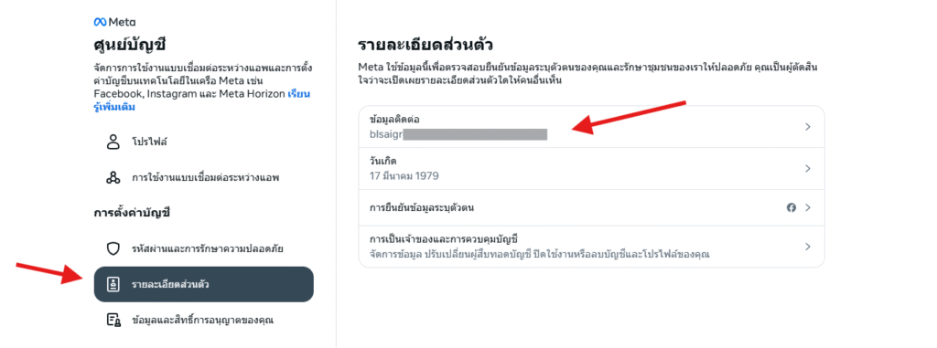Screen dimensions: 937x348
Task: Expand ข้อมูลติดต่อ with its chevron arrow
Action: tap(807, 127)
